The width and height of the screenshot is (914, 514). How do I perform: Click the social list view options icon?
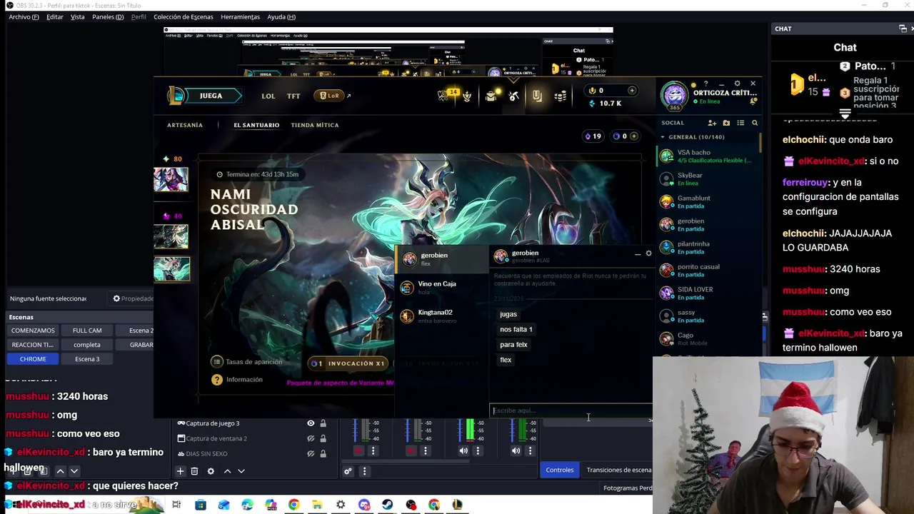pos(740,123)
